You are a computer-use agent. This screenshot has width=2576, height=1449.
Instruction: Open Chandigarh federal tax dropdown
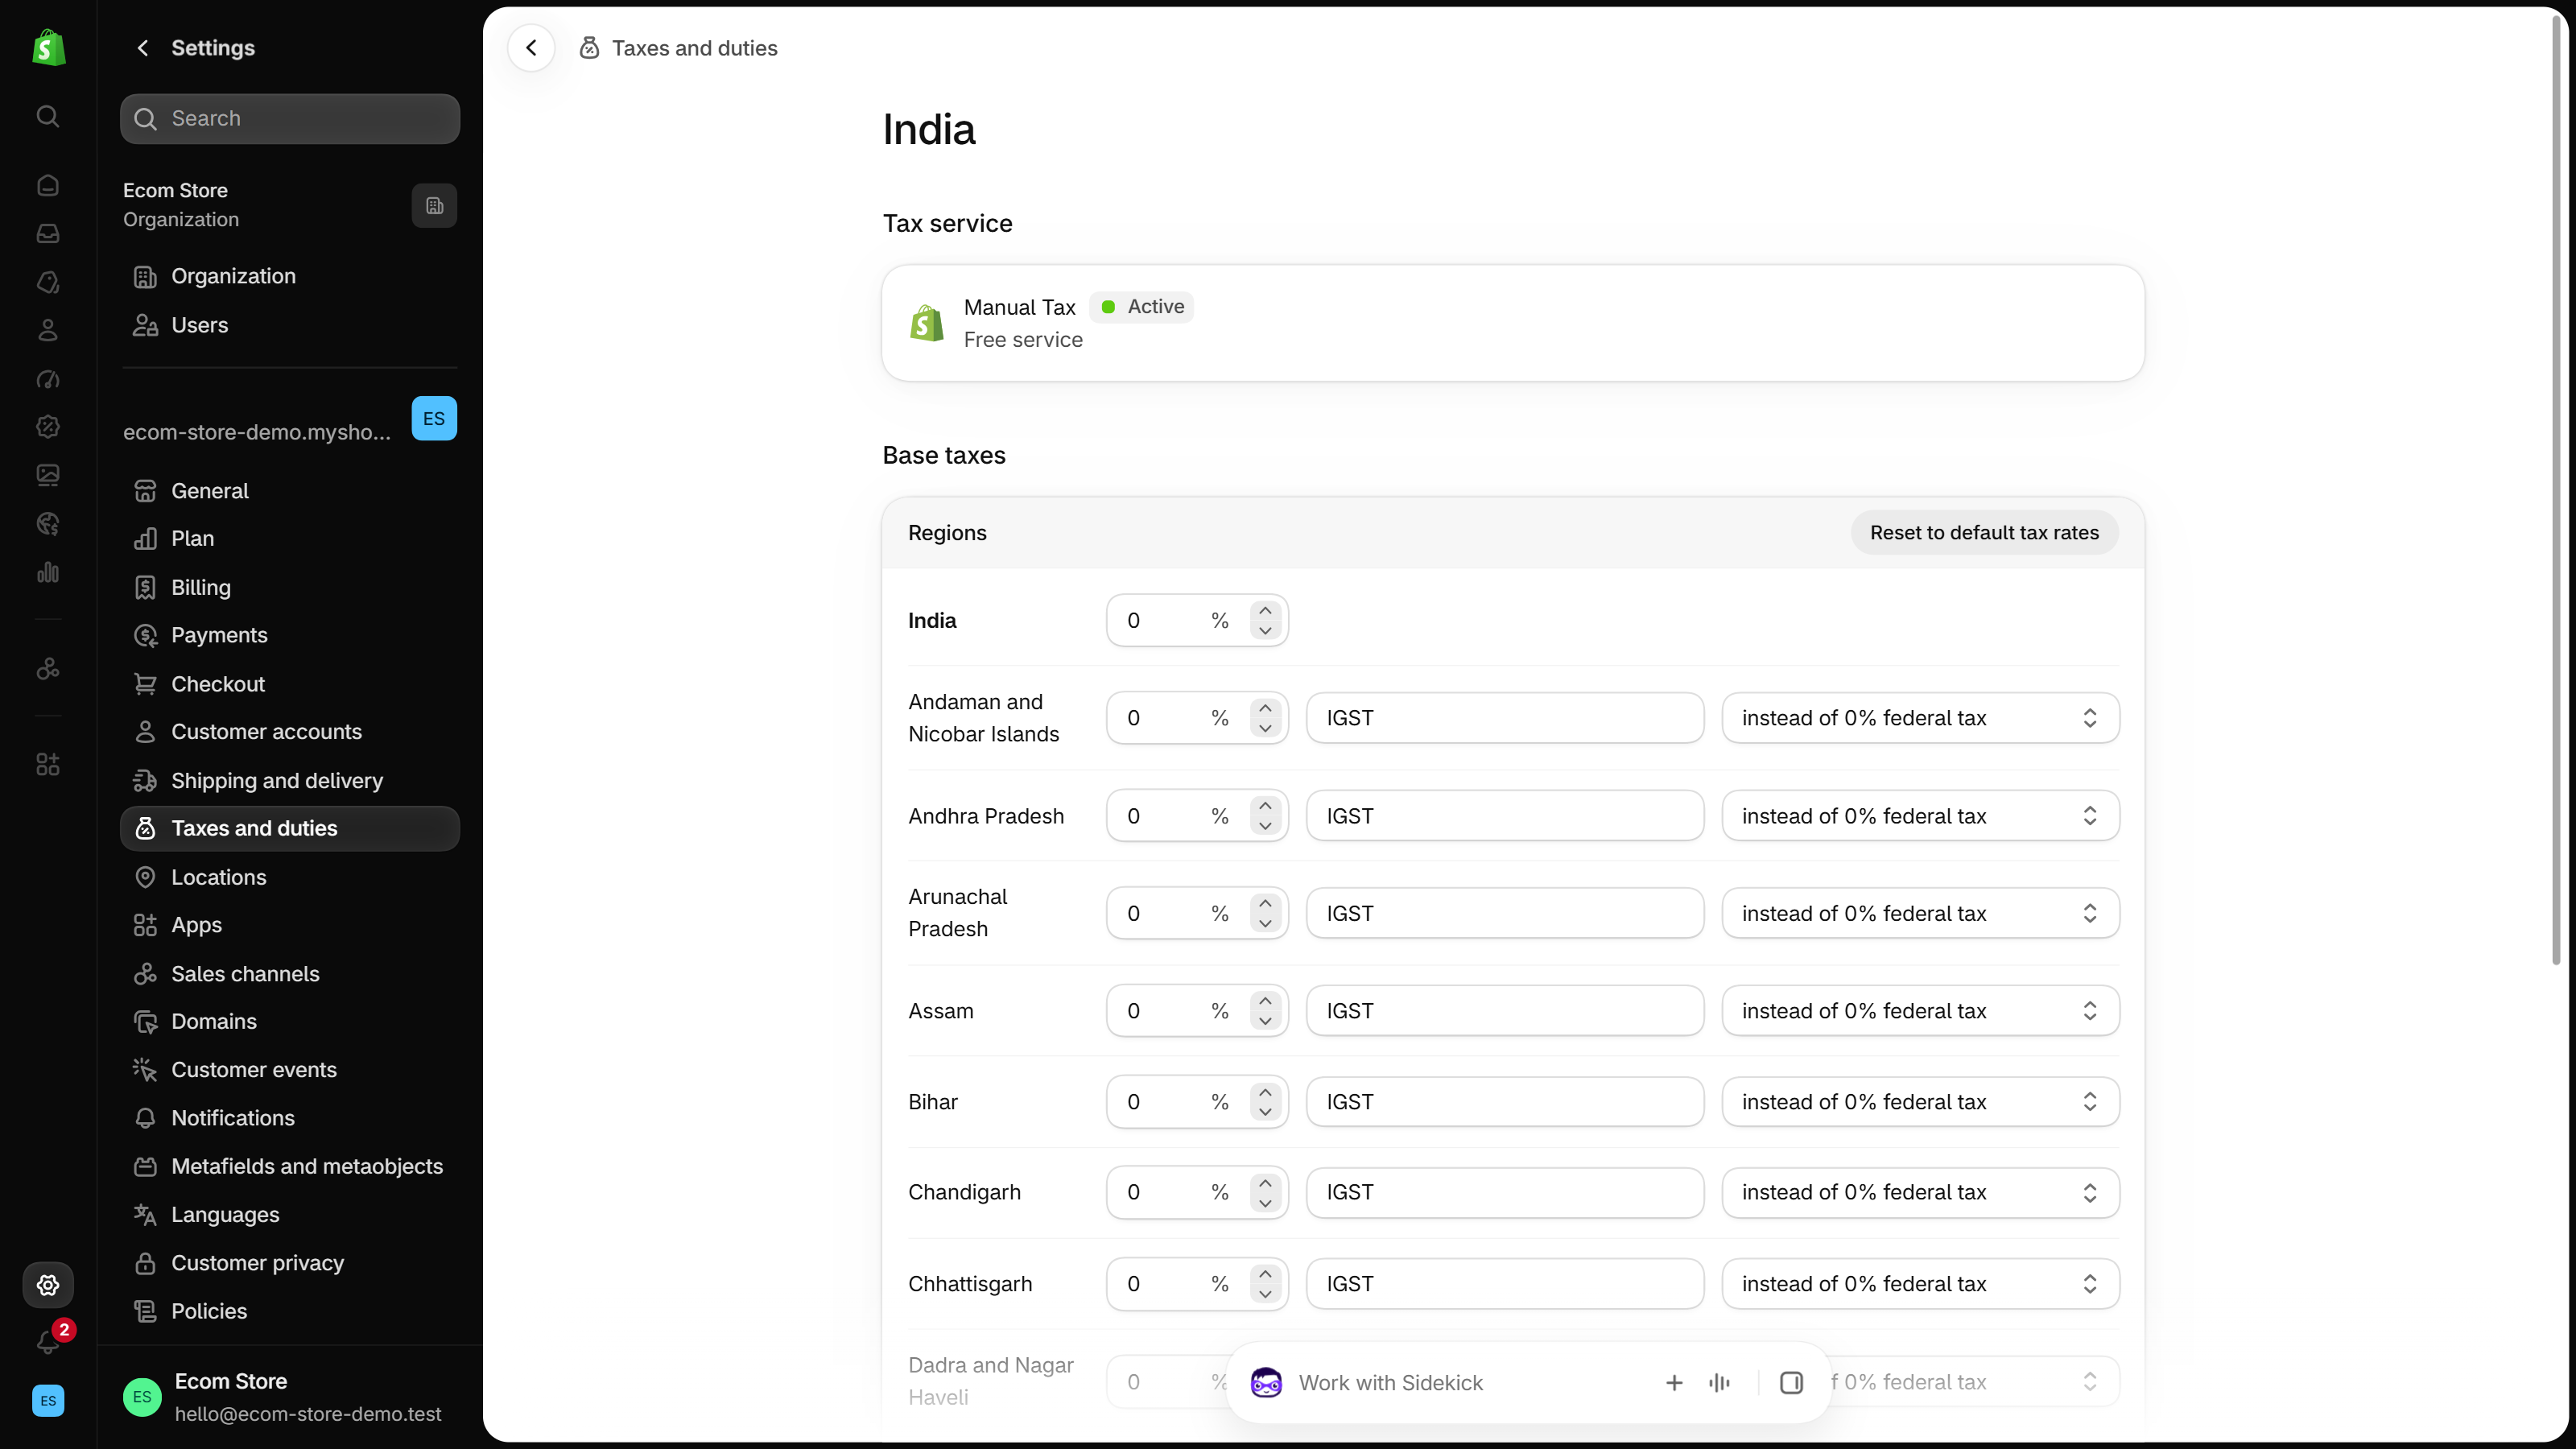coord(1920,1192)
